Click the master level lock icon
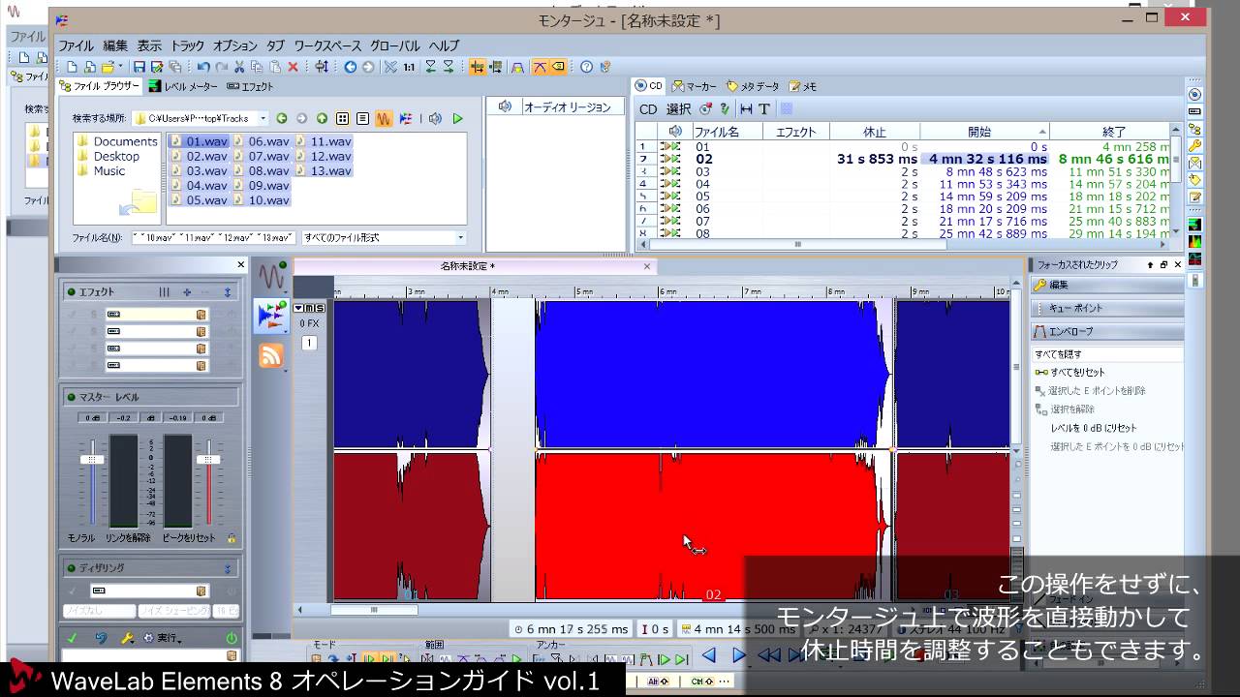Screen dimensions: 1240x697 click(x=232, y=537)
